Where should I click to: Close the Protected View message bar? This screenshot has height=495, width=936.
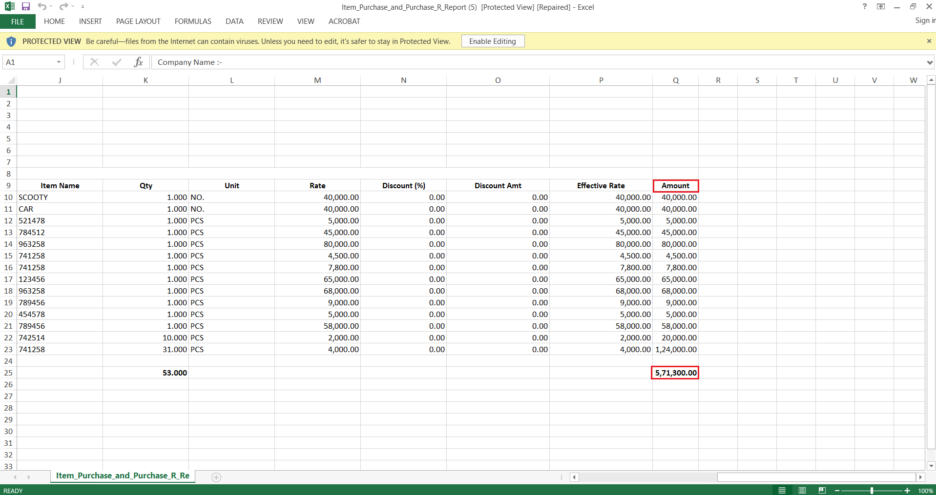(x=929, y=41)
